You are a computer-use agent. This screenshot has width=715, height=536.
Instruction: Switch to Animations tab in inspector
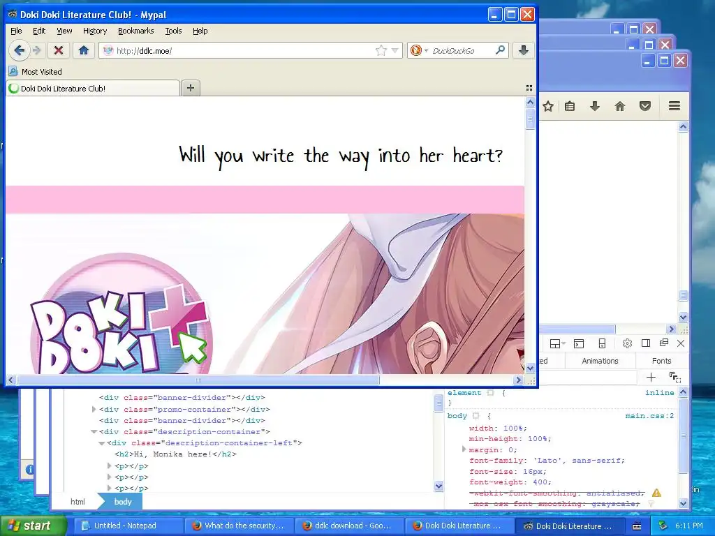click(600, 361)
